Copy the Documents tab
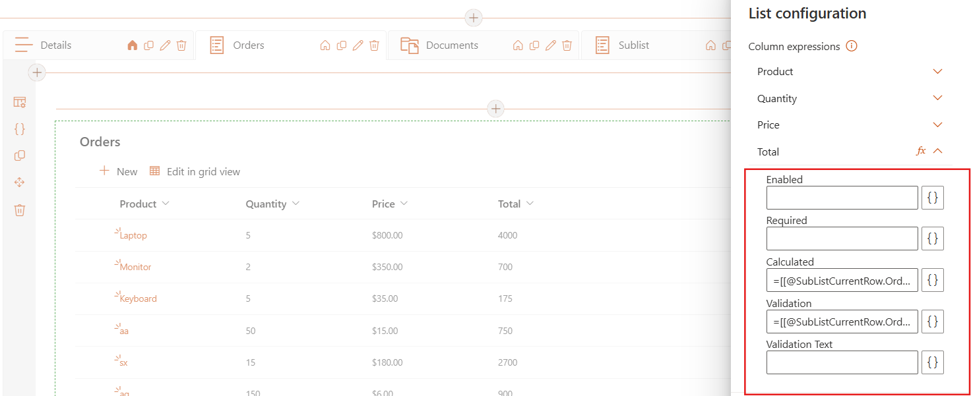The image size is (971, 396). coord(534,45)
